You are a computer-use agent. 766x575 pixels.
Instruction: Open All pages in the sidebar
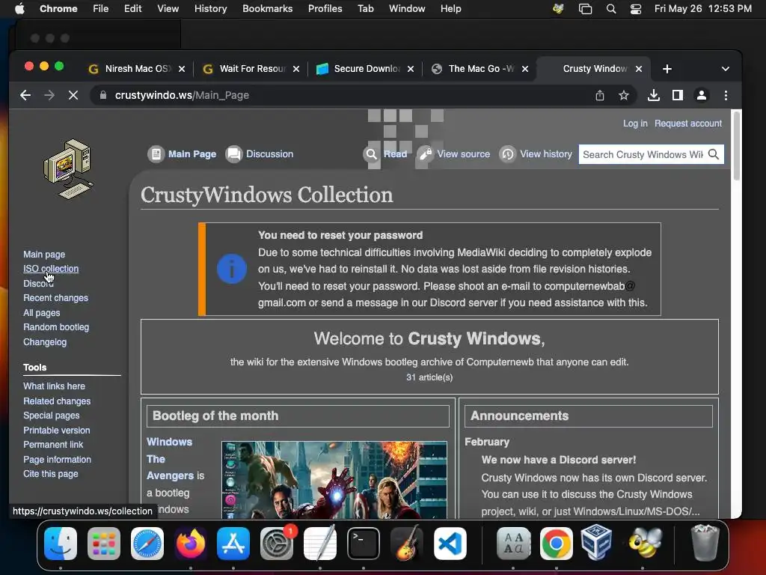42,313
